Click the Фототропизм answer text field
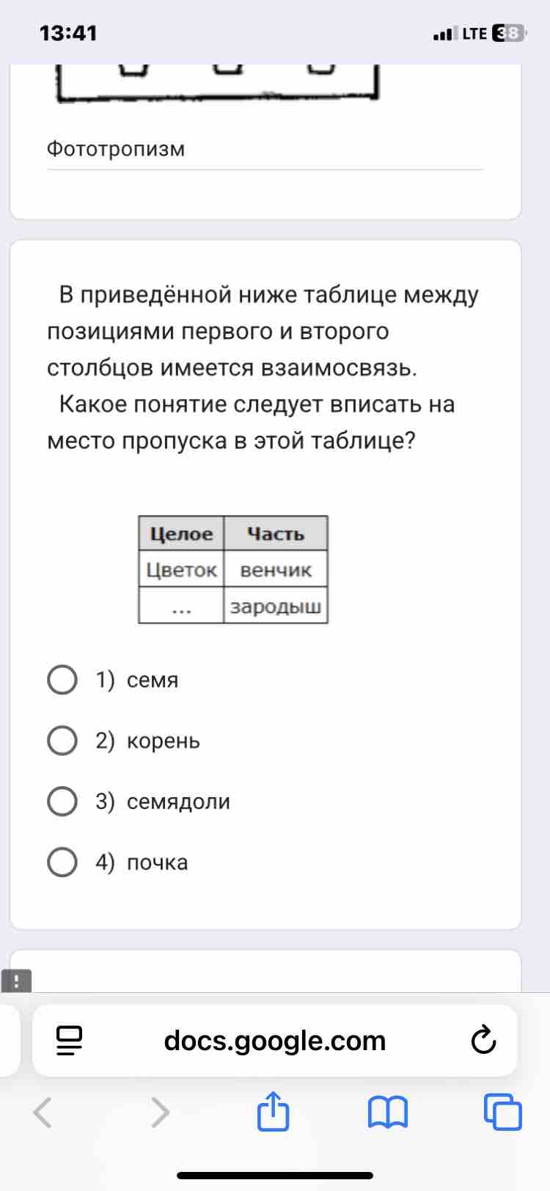 pyautogui.click(x=265, y=150)
